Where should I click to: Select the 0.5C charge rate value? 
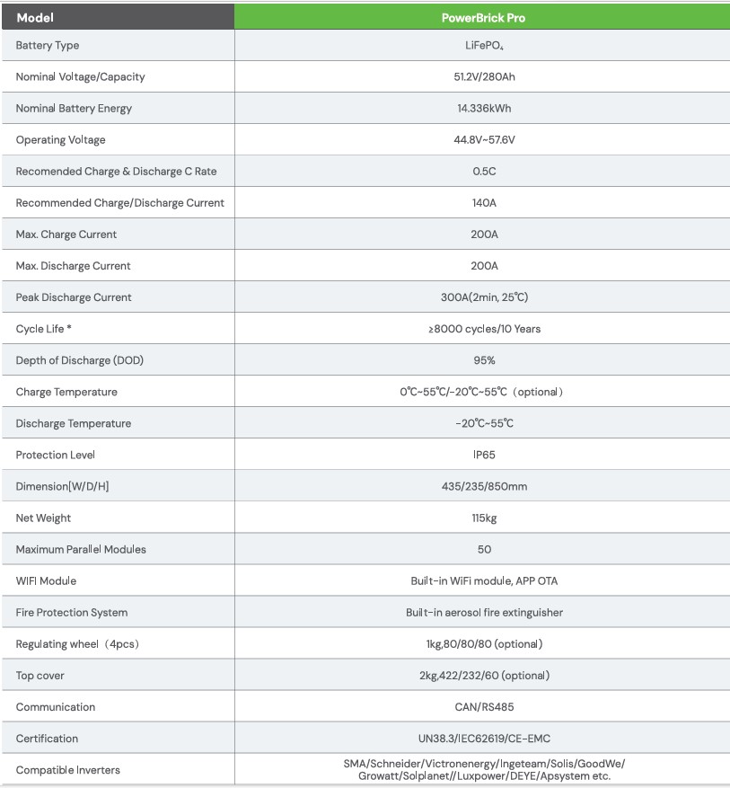[x=484, y=171]
